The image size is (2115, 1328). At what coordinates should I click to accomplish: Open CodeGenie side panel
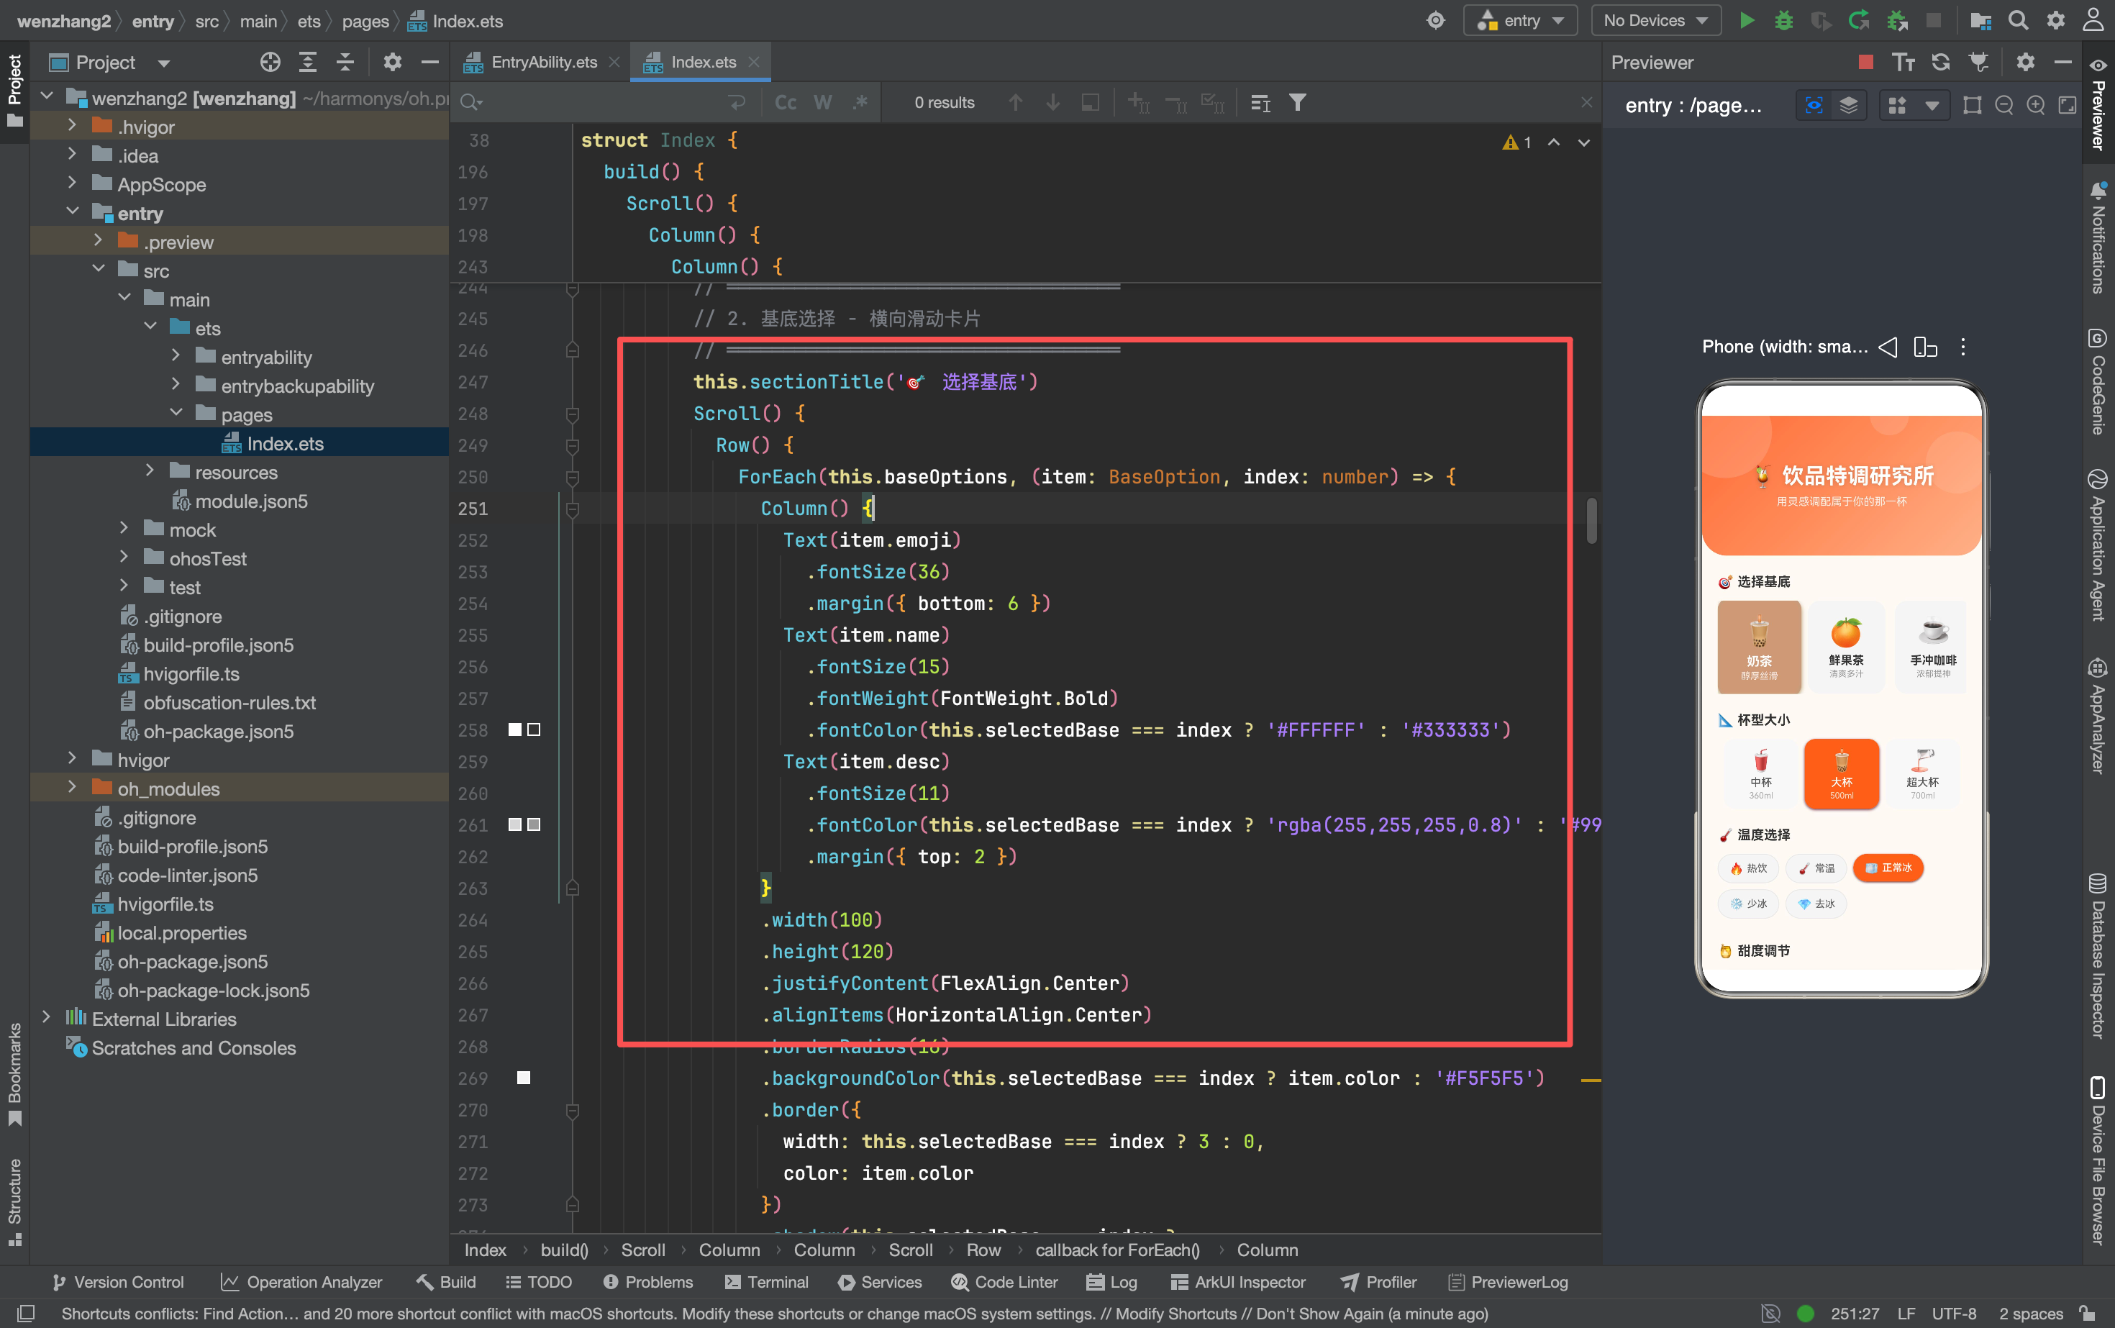[x=2098, y=383]
